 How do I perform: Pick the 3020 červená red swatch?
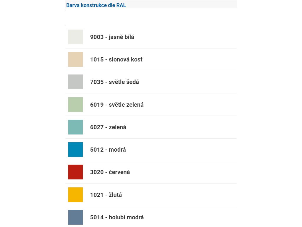coord(75,172)
